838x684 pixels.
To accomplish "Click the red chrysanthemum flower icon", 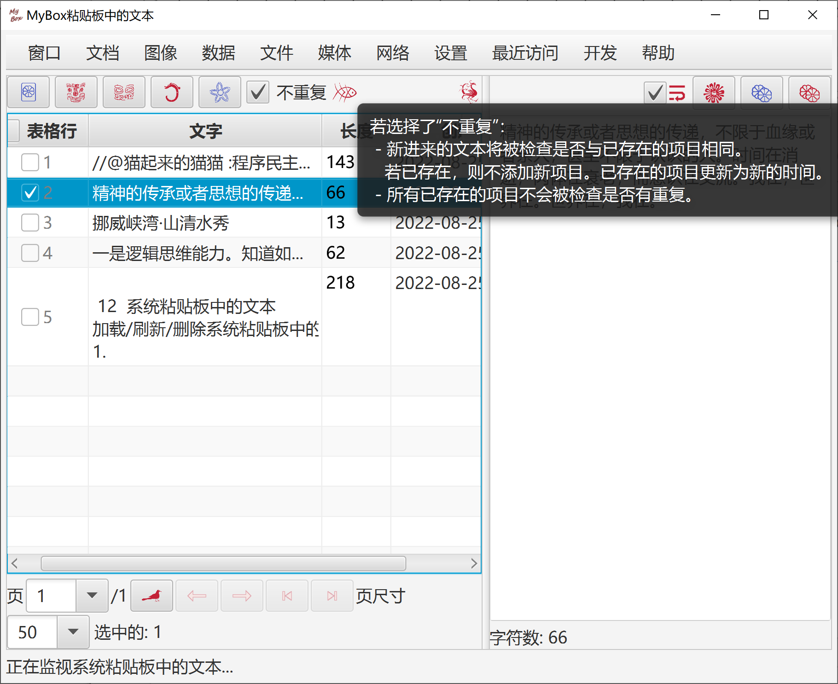I will tap(714, 93).
